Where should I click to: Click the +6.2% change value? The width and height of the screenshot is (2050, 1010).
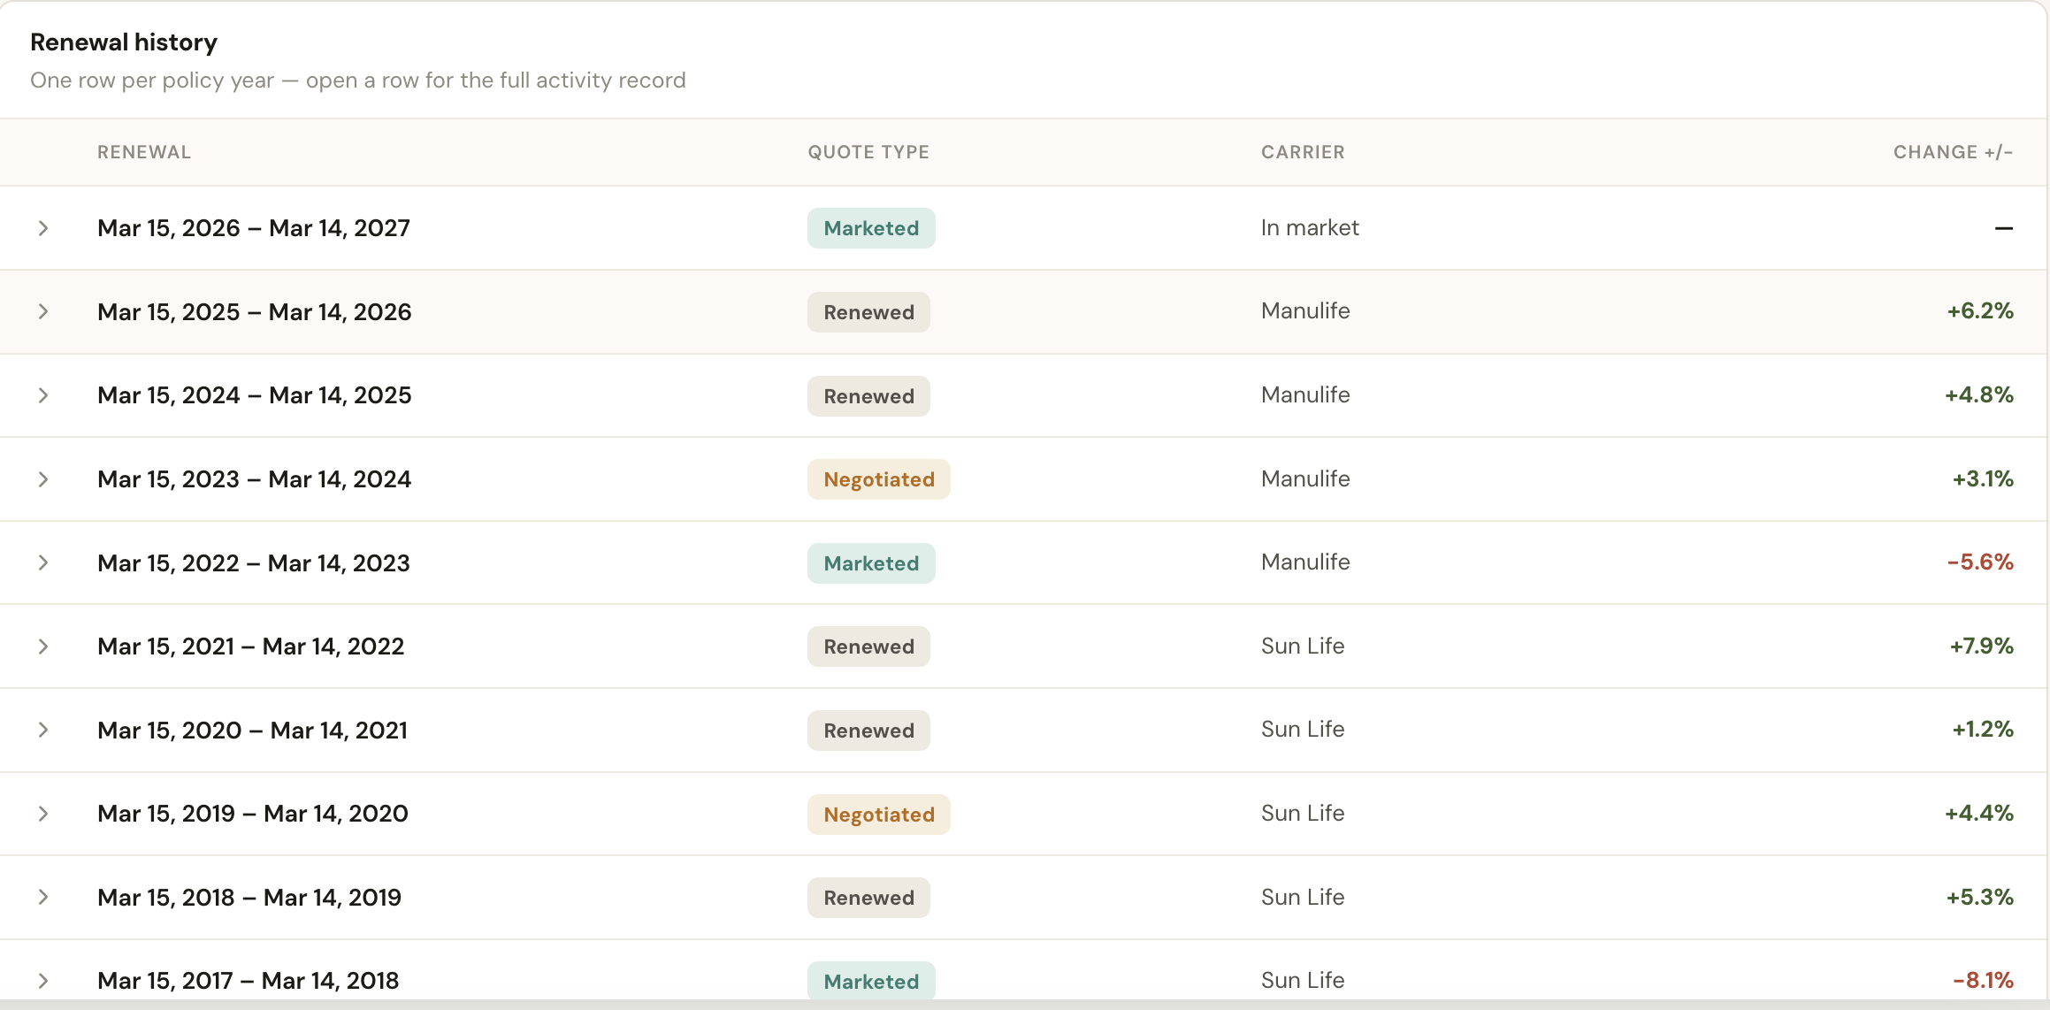pyautogui.click(x=1980, y=310)
